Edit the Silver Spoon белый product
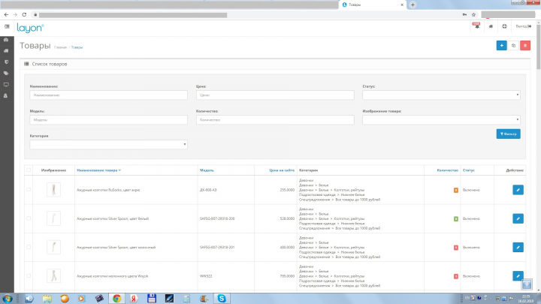Image resolution: width=541 pixels, height=304 pixels. (x=518, y=218)
